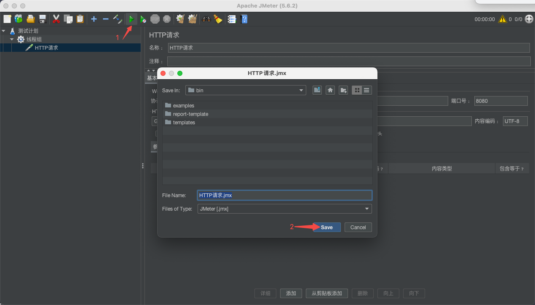
Task: Click the 包含等于? column header
Action: coord(511,169)
